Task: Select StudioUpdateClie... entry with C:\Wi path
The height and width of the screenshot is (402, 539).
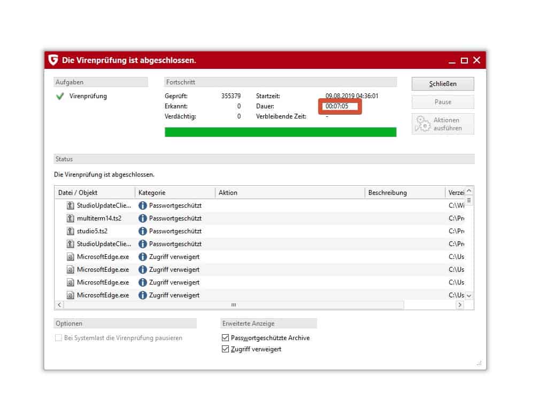Action: click(x=259, y=206)
